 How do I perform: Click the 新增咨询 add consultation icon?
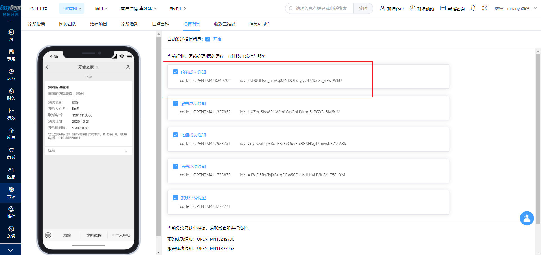point(443,8)
